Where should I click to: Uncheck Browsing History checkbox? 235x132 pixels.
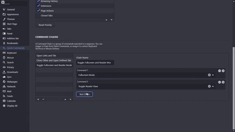(38, 1)
